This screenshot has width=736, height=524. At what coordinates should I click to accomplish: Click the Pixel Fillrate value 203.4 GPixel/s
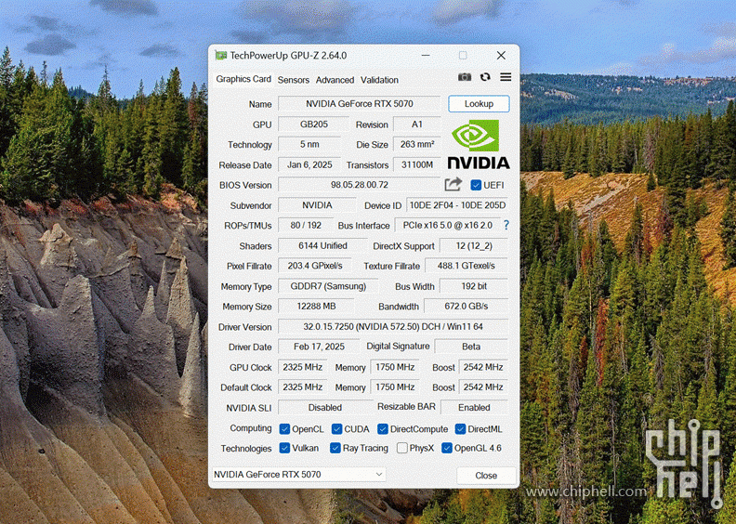[x=314, y=266]
